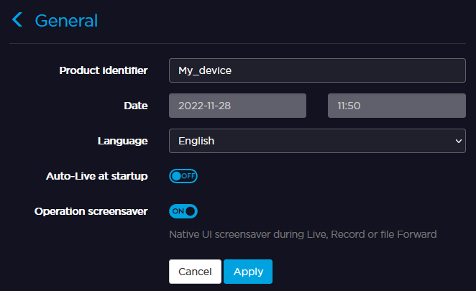Click the date field showing 2022-11-28

[x=237, y=106]
